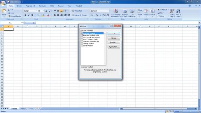Open the fill color picker

[43, 15]
